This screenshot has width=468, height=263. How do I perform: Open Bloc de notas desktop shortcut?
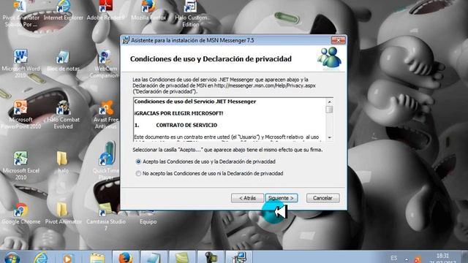pyautogui.click(x=63, y=61)
